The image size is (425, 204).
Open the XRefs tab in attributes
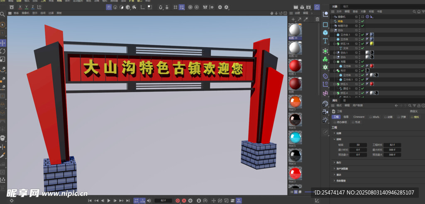click(x=375, y=117)
